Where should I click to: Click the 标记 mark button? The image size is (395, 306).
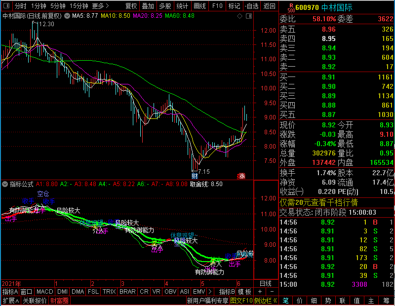pyautogui.click(x=234, y=6)
